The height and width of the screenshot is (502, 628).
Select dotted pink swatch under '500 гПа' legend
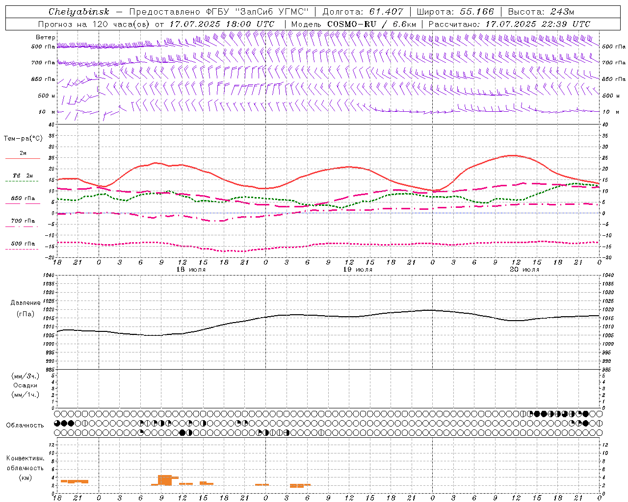click(22, 250)
